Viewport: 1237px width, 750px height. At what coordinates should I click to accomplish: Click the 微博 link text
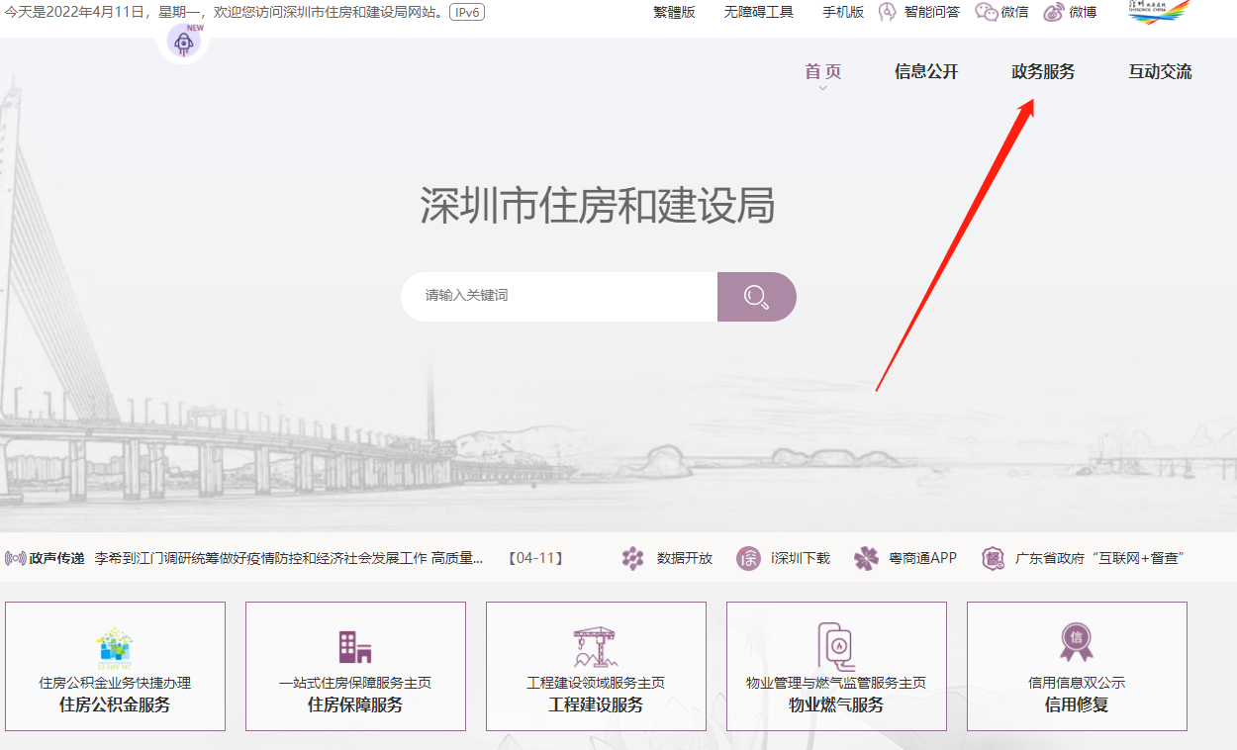pos(1083,12)
